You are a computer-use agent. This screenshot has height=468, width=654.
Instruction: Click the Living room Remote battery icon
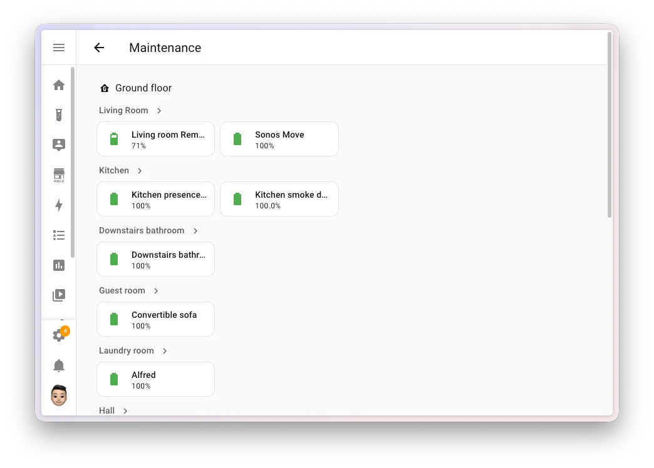coord(114,139)
